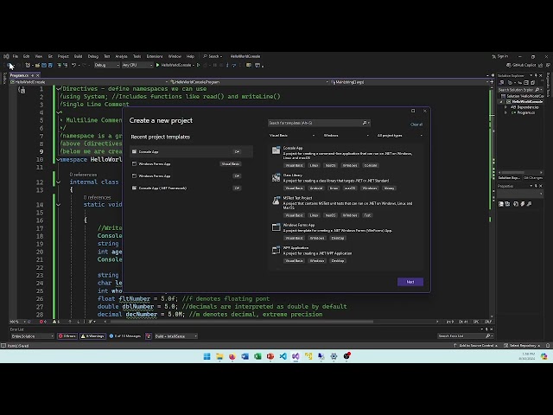Click the Sign in account icon

[x=493, y=56]
